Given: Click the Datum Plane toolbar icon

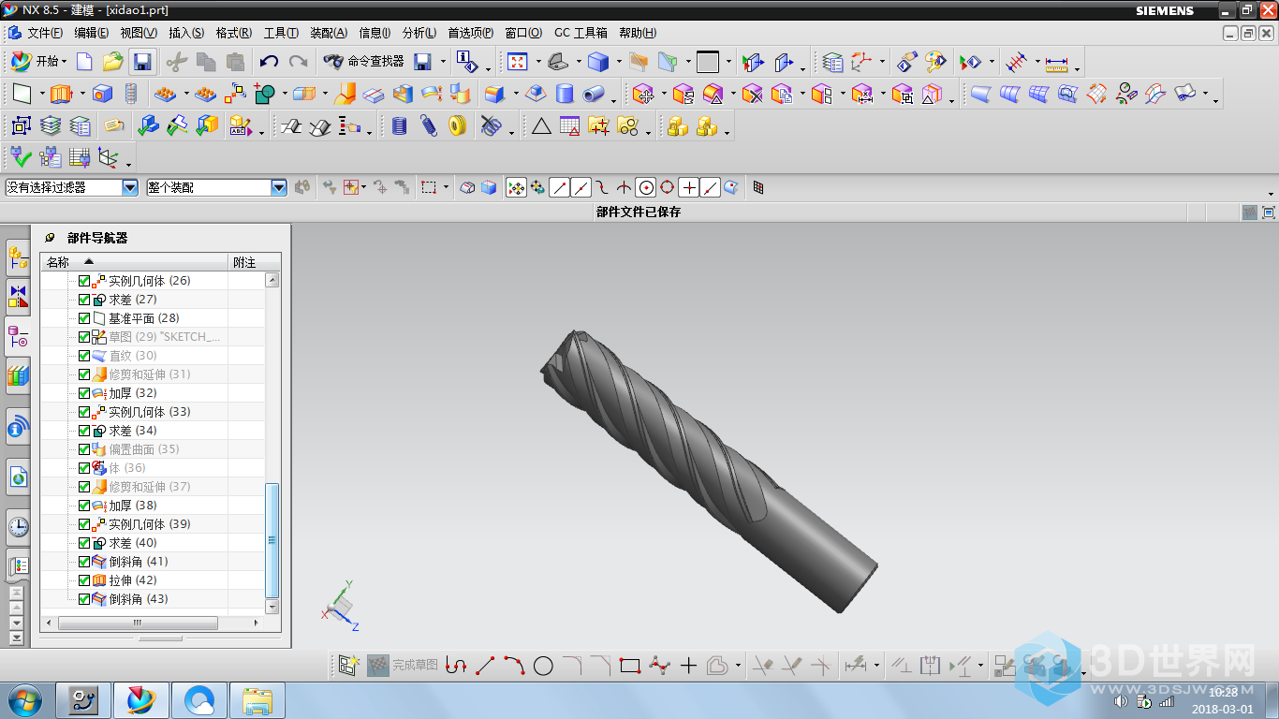Looking at the screenshot, I should point(22,94).
